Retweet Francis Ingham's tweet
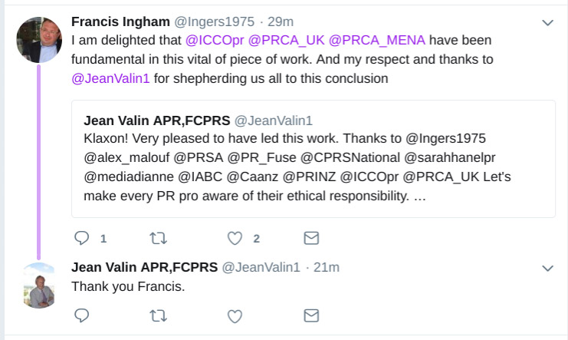The height and width of the screenshot is (340, 568). [x=158, y=239]
